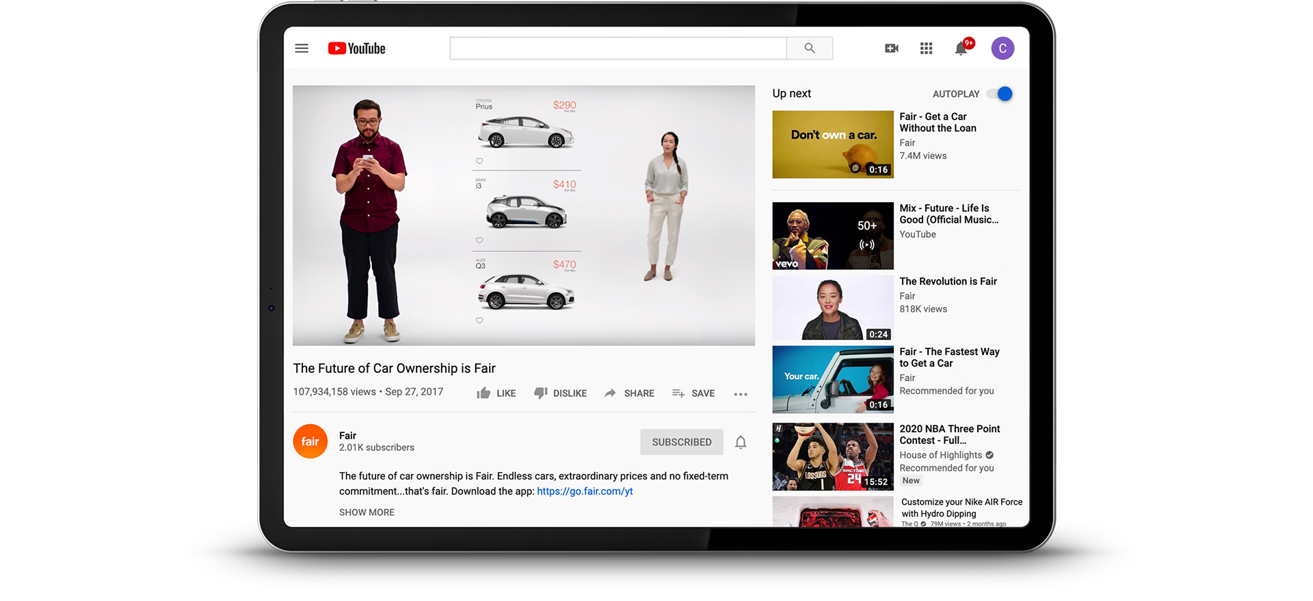Open the hamburger guide menu
The width and height of the screenshot is (1313, 601).
(x=302, y=48)
